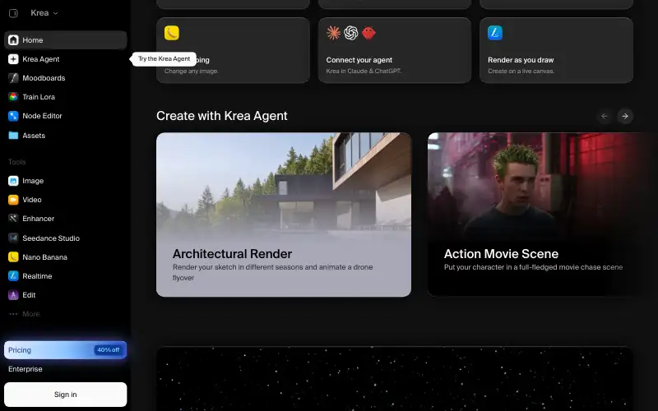Screen dimensions: 658x411
Task: Click the Realtime label
Action: [37, 276]
